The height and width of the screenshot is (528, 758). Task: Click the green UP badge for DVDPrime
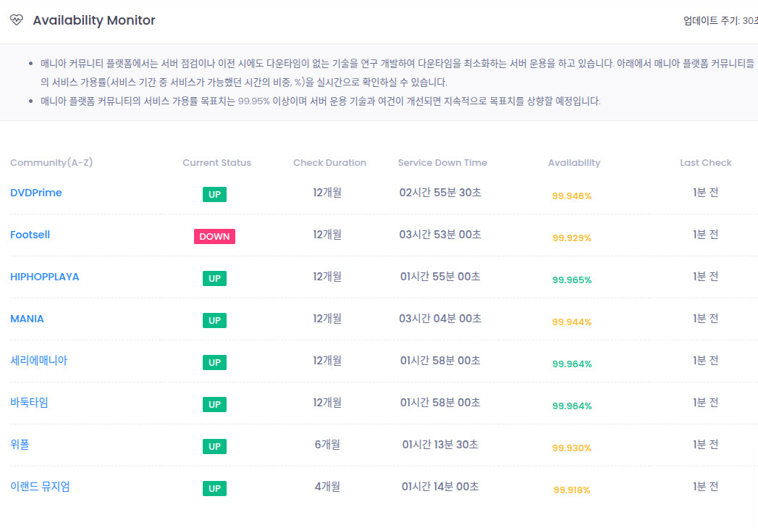(x=214, y=194)
